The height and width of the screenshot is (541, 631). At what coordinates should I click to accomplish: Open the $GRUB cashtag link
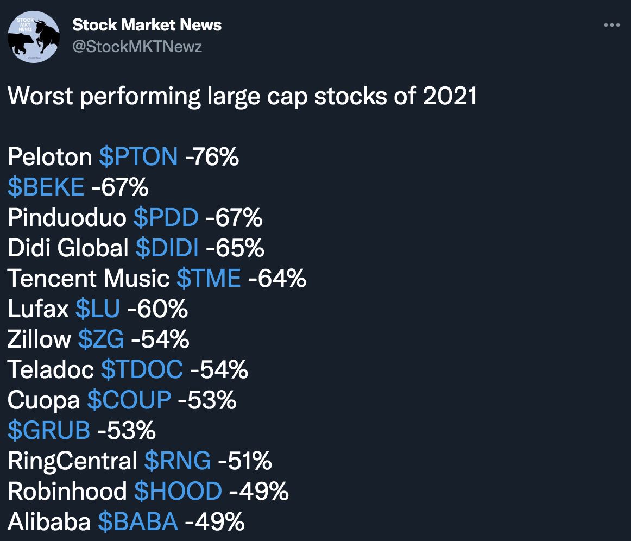tap(49, 431)
